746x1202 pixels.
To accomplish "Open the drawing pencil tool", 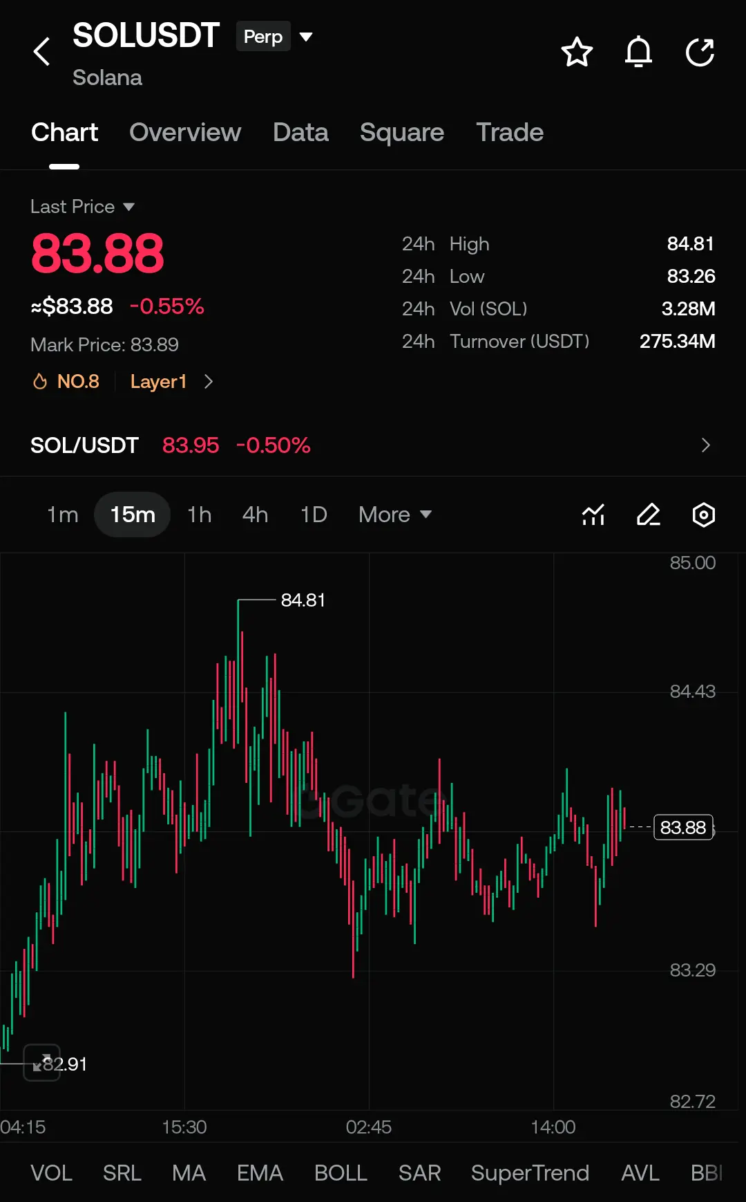I will pyautogui.click(x=648, y=515).
